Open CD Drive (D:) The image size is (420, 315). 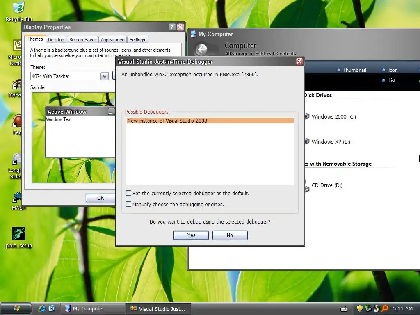pyautogui.click(x=324, y=185)
